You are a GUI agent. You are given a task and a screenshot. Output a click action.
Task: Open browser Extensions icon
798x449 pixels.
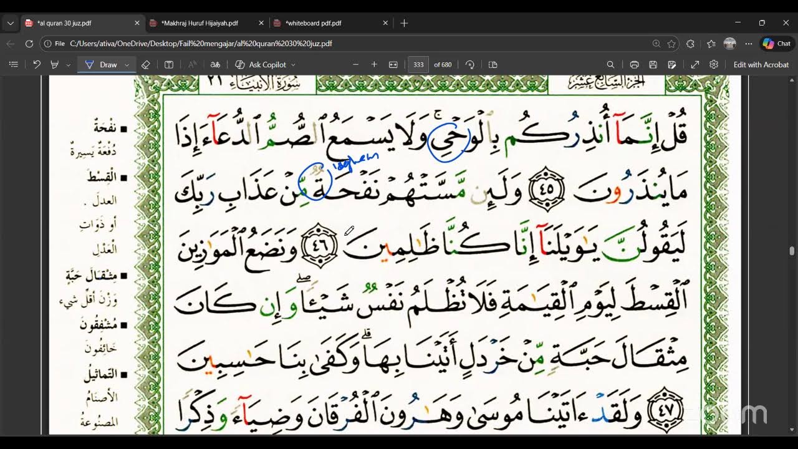click(690, 44)
